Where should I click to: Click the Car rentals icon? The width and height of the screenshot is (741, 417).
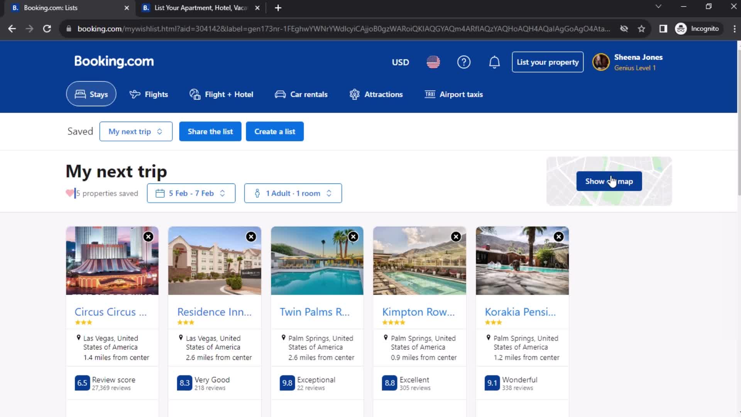click(x=280, y=94)
